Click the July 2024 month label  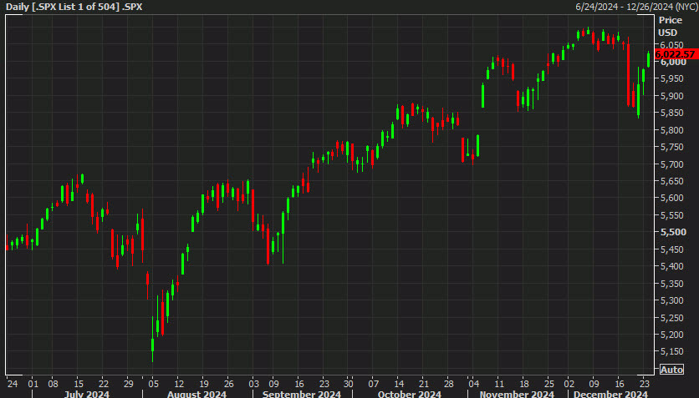pos(86,394)
